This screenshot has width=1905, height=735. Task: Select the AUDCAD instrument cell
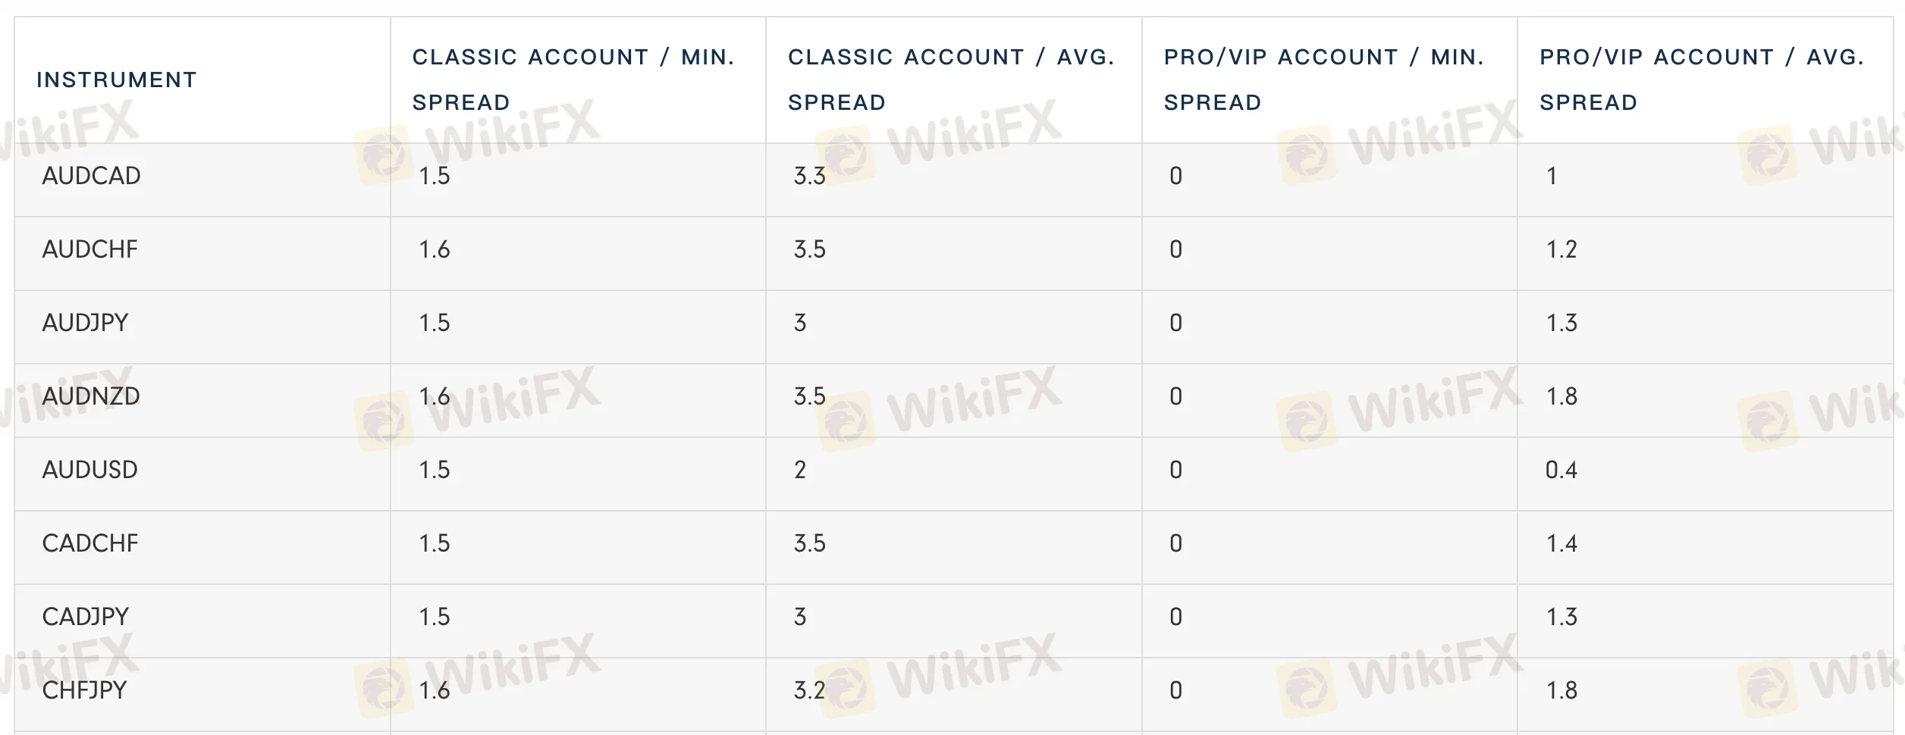tap(91, 176)
